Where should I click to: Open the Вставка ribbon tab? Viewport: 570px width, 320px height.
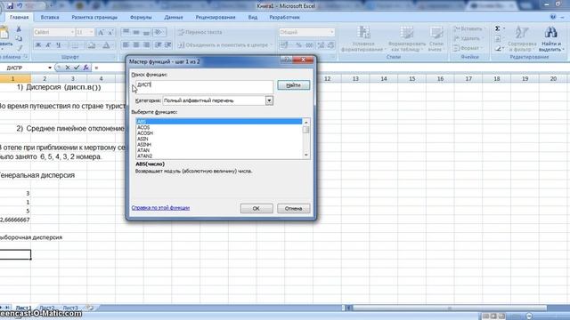click(50, 17)
